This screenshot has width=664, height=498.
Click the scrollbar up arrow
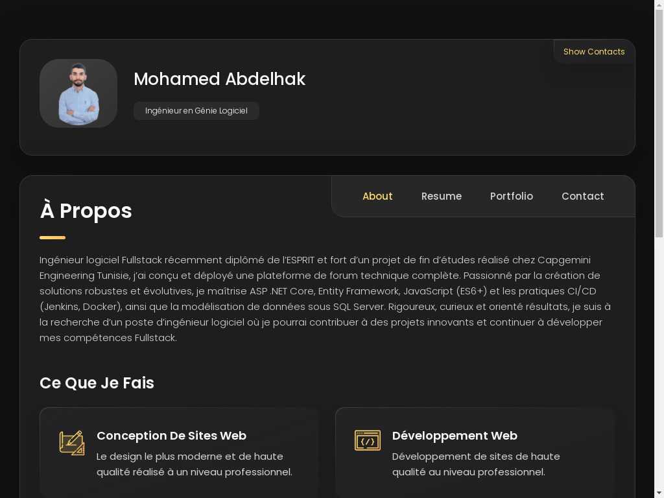click(659, 5)
